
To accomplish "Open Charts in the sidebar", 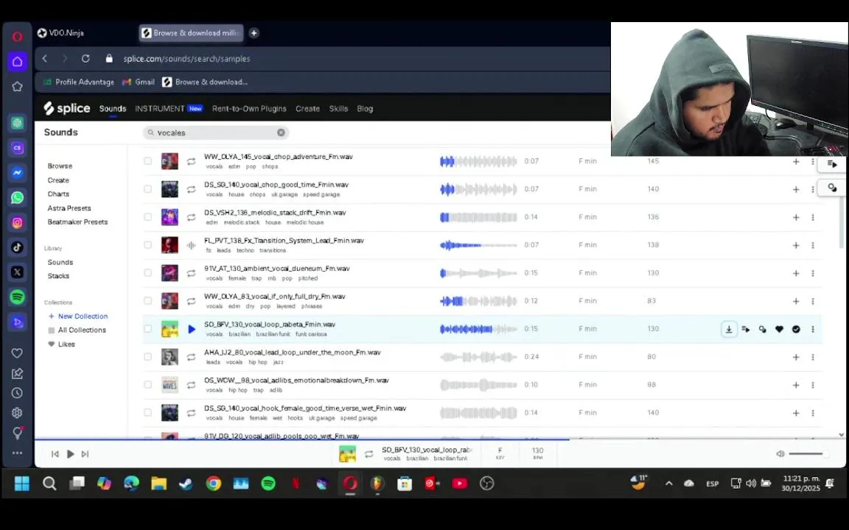I will [58, 194].
